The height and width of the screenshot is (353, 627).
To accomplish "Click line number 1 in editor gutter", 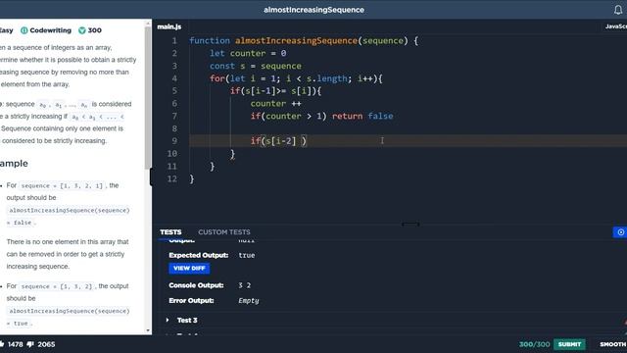I will 174,41.
